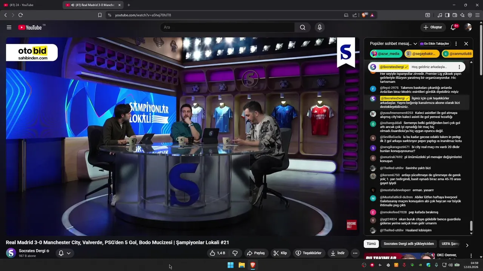The height and width of the screenshot is (271, 483).
Task: Open Windows Start menu on taskbar
Action: coord(231,265)
